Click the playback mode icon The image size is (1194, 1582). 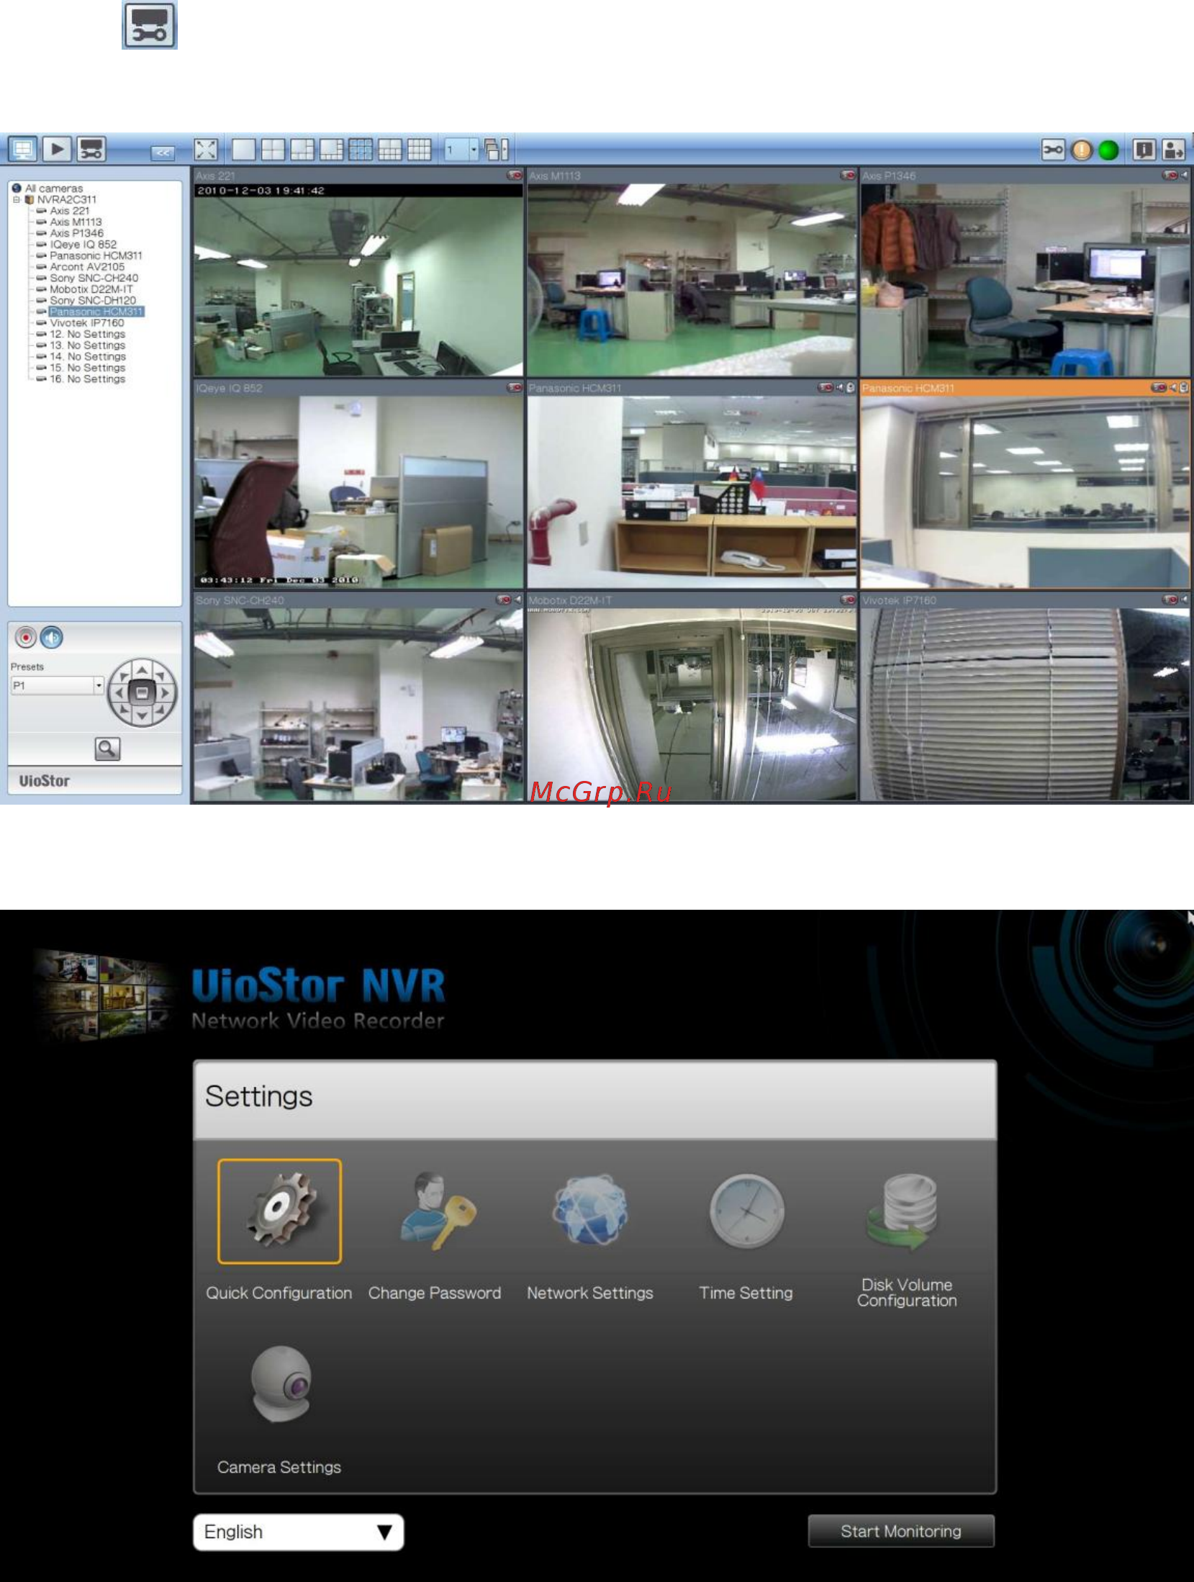pyautogui.click(x=57, y=150)
